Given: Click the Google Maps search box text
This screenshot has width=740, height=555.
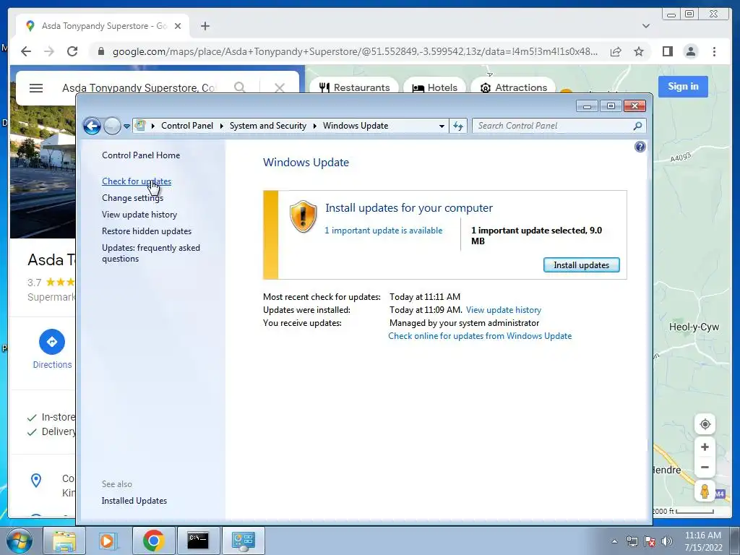Looking at the screenshot, I should click(x=138, y=87).
